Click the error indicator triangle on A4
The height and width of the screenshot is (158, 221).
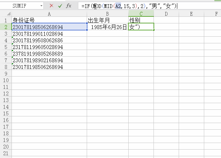click(x=13, y=37)
